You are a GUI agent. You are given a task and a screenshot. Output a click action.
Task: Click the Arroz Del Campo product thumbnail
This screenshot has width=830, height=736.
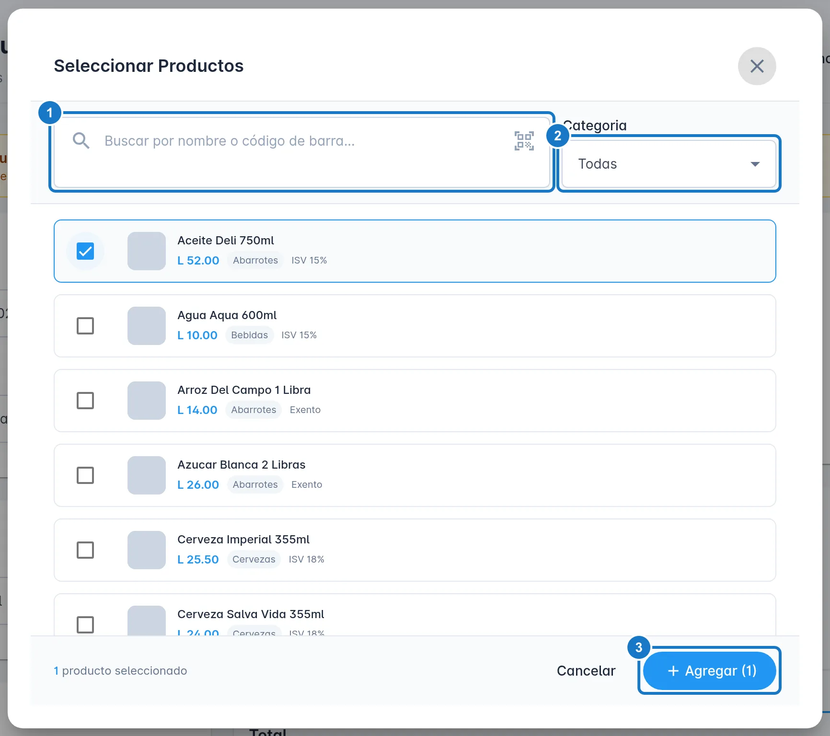(x=147, y=401)
